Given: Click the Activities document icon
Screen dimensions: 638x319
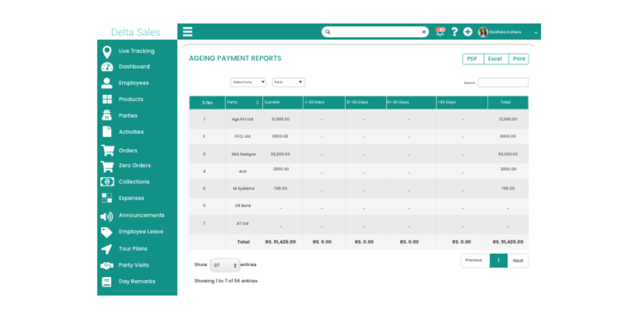Looking at the screenshot, I should click(x=107, y=132).
